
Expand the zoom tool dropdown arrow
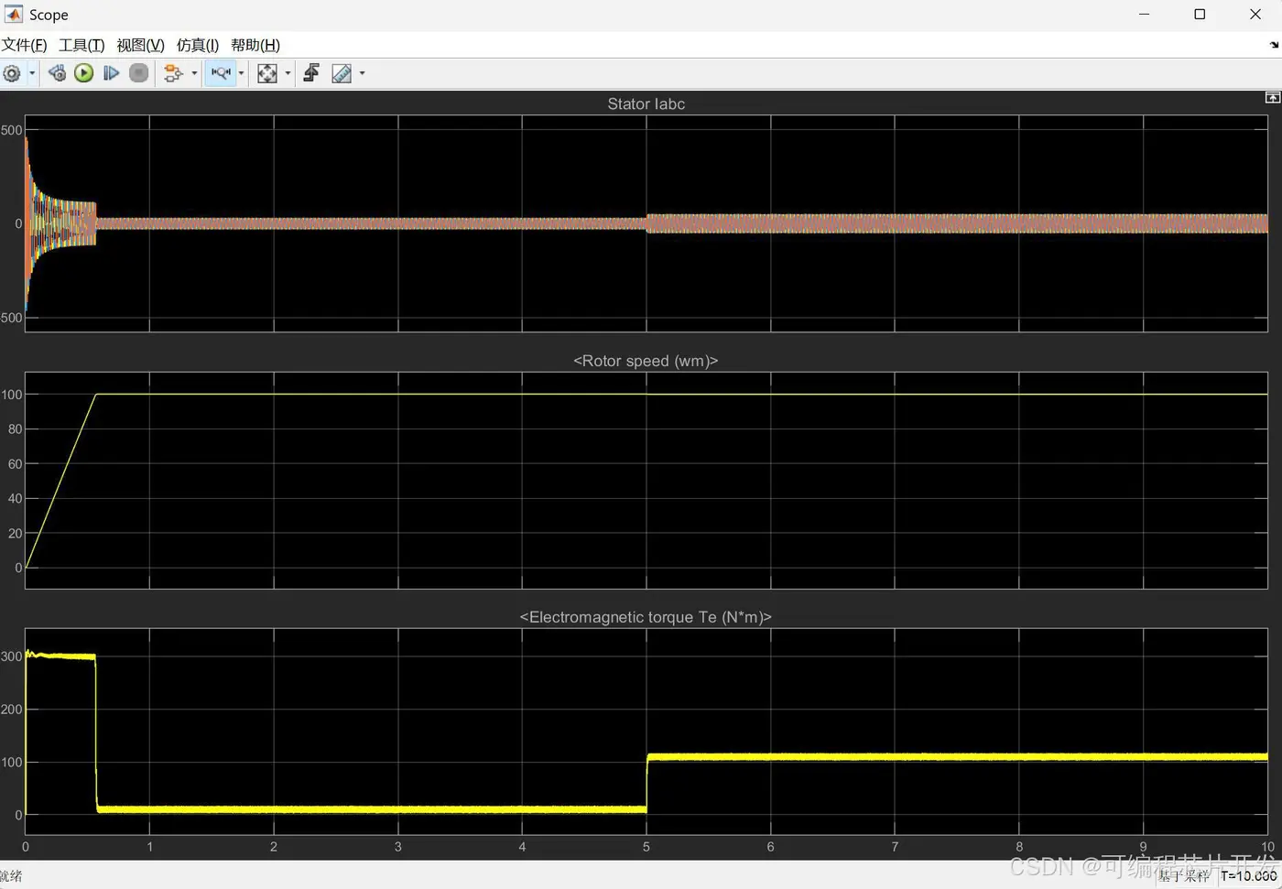[x=242, y=73]
